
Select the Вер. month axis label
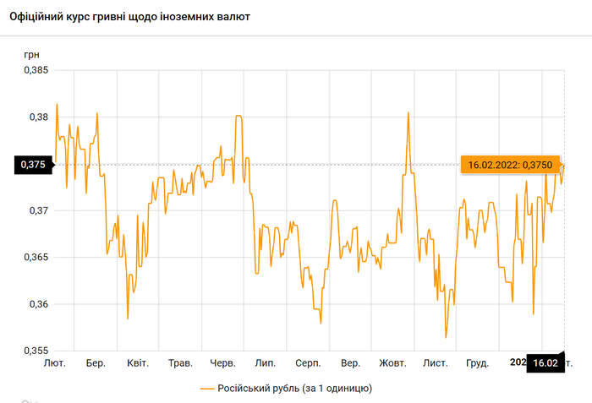(x=350, y=363)
